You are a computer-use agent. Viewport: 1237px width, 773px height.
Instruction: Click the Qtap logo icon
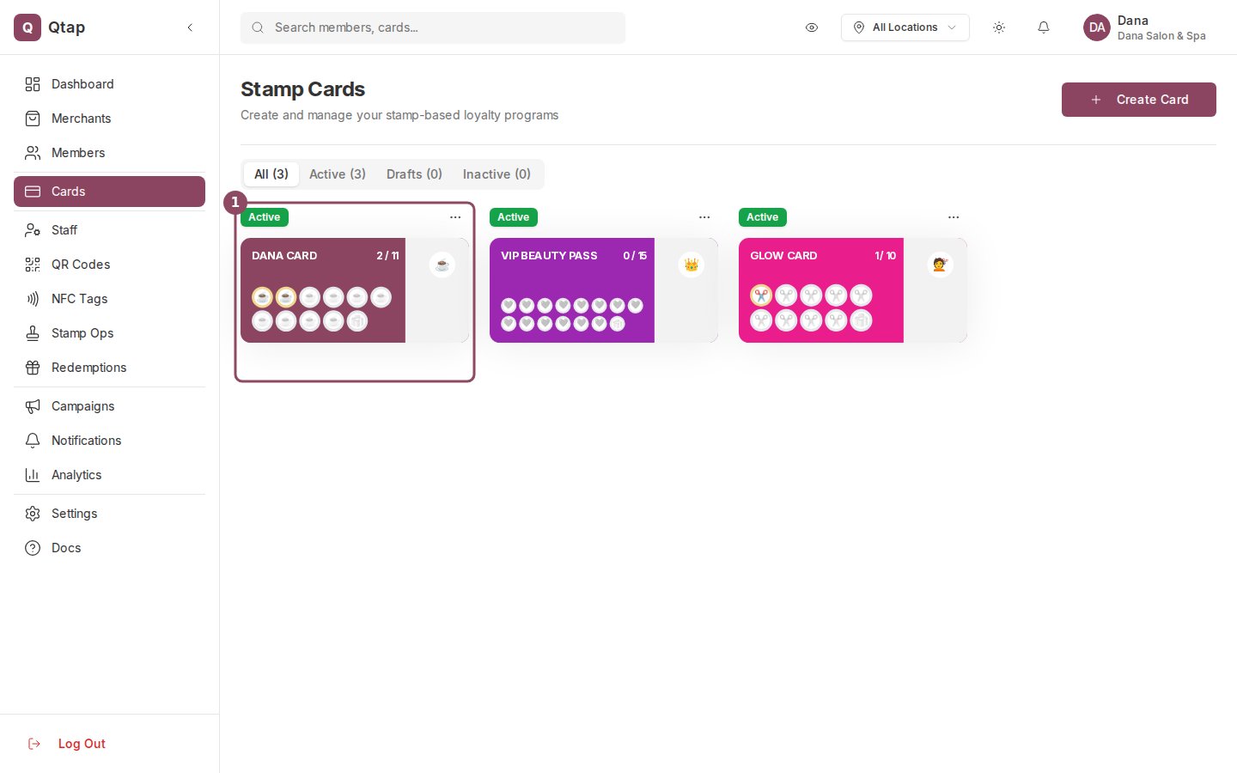coord(27,27)
